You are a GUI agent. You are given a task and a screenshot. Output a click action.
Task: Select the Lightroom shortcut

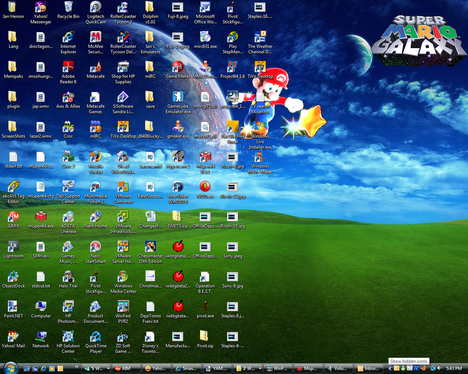point(13,250)
